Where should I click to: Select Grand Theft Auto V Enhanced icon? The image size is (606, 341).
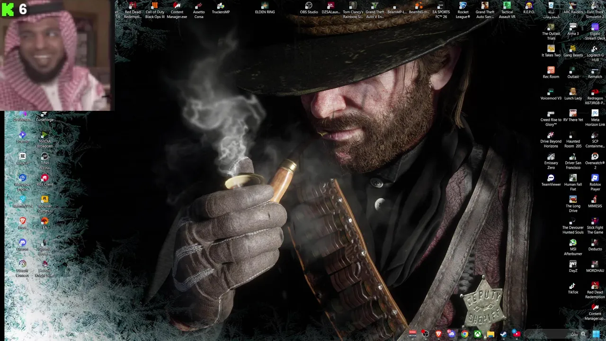pyautogui.click(x=374, y=10)
